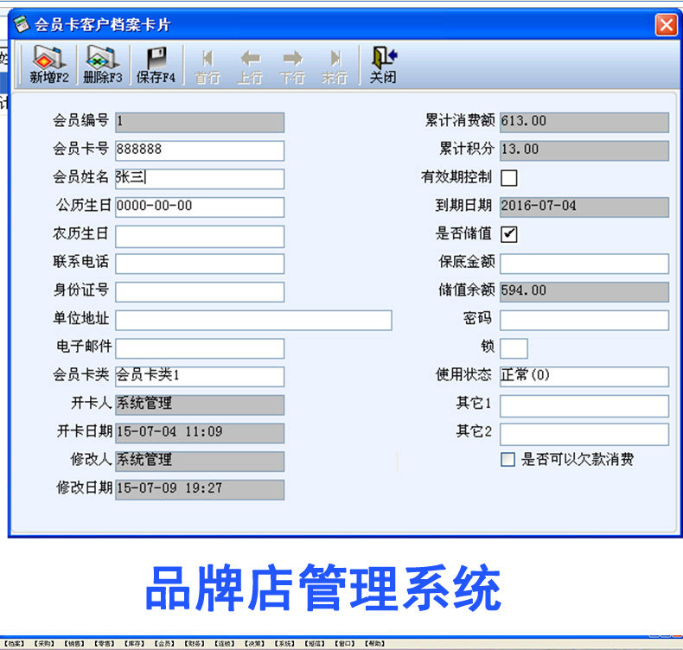Open the 【窗口】 menu
The width and height of the screenshot is (683, 650).
(345, 643)
